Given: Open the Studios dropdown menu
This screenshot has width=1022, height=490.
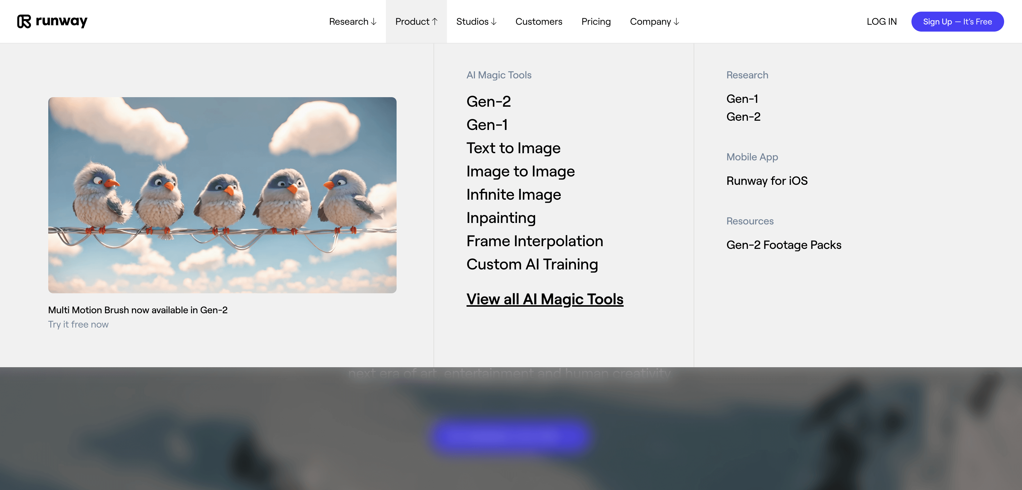Looking at the screenshot, I should coord(476,21).
